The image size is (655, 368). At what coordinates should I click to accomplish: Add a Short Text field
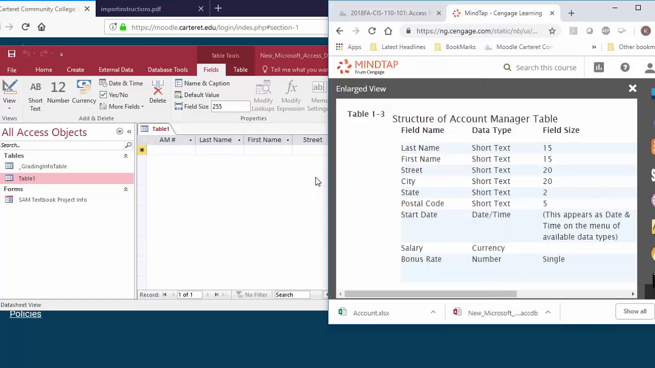pyautogui.click(x=35, y=96)
